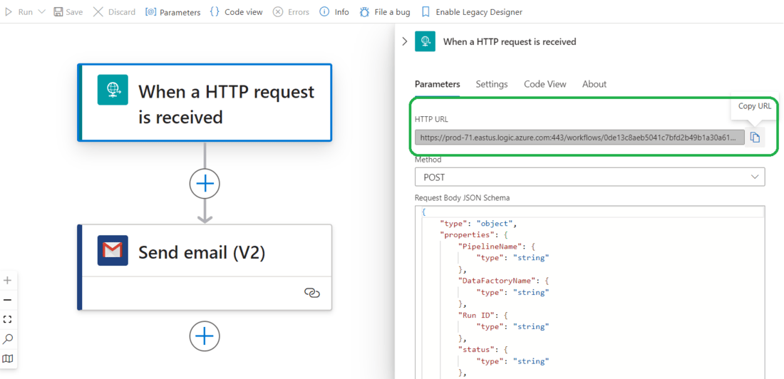The height and width of the screenshot is (379, 784).
Task: Select the Send email (V2) action card
Action: [205, 267]
